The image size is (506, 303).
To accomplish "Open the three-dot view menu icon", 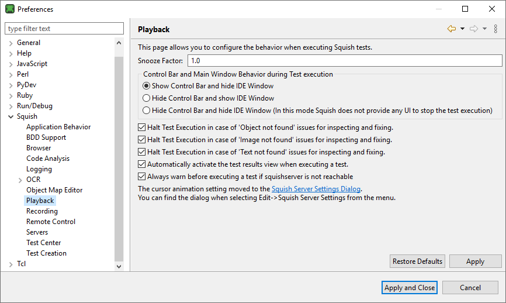I will pyautogui.click(x=495, y=29).
